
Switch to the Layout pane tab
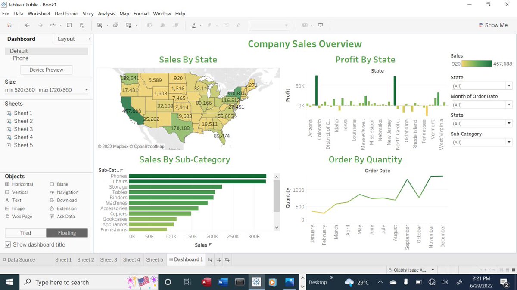coord(66,39)
